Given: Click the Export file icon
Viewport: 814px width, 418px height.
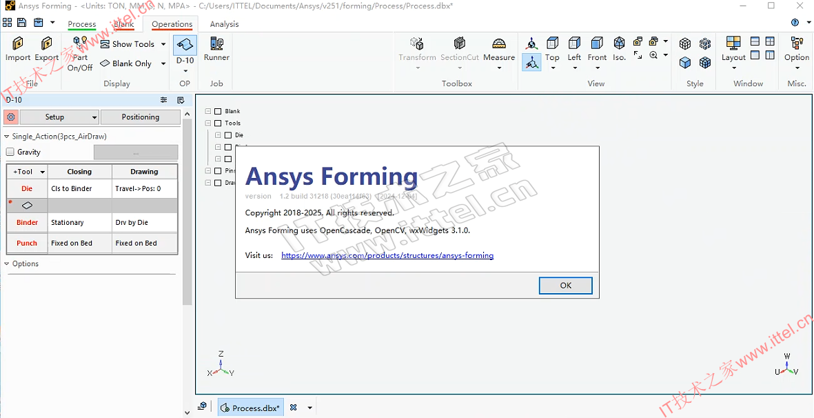Looking at the screenshot, I should (46, 43).
